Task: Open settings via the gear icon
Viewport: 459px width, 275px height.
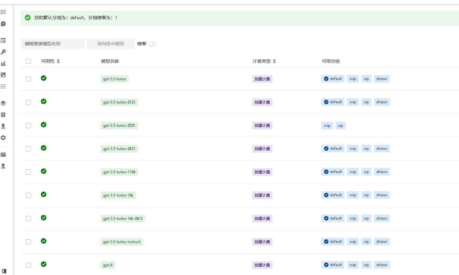Action: (3, 138)
